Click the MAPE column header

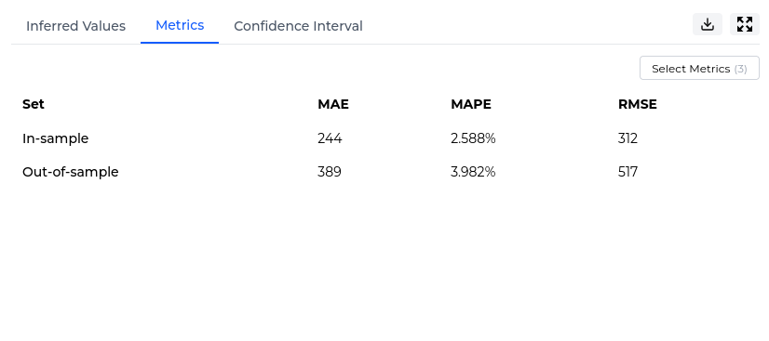coord(471,104)
